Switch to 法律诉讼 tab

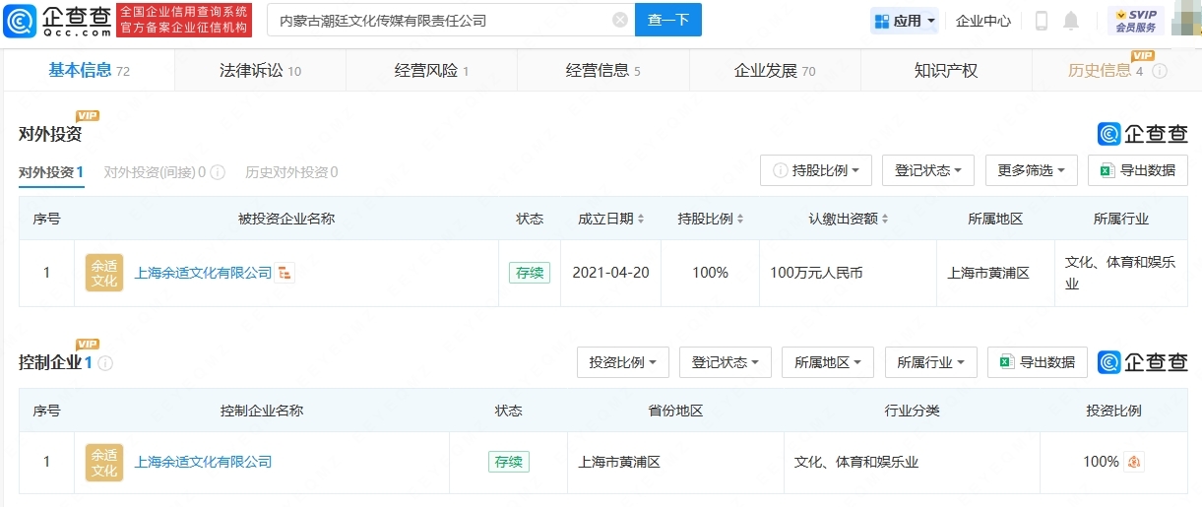click(260, 70)
